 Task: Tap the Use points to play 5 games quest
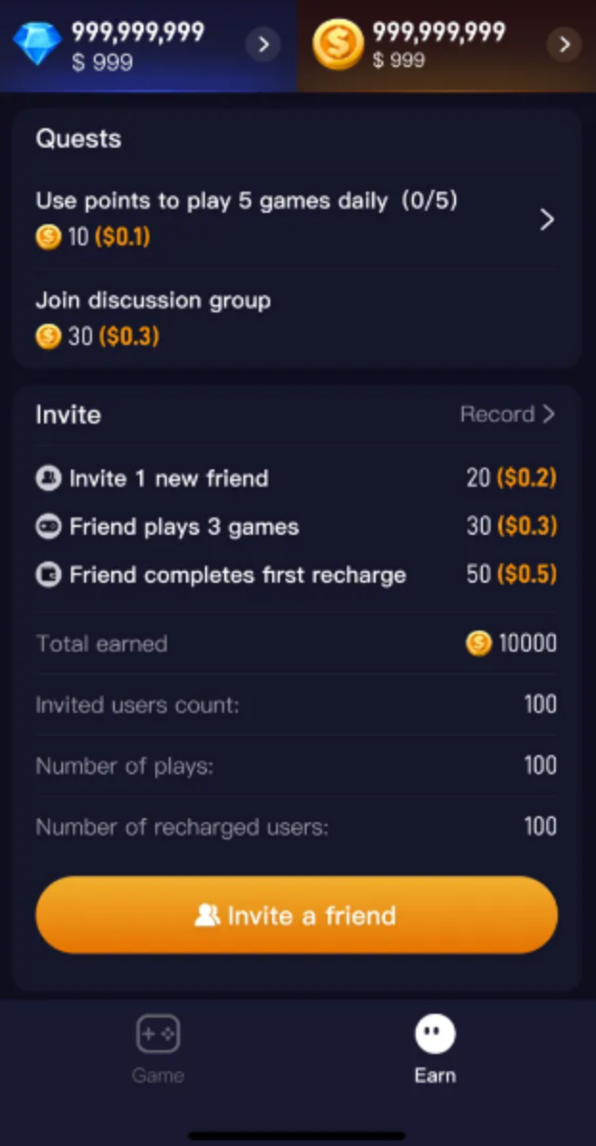pos(246,201)
